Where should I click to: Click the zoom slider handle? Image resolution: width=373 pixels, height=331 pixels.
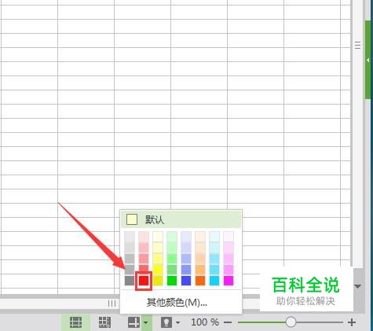tap(291, 322)
